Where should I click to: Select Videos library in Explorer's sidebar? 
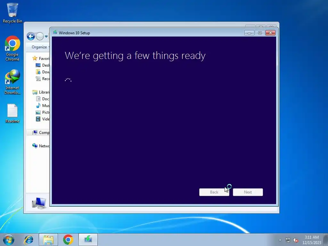(43, 119)
